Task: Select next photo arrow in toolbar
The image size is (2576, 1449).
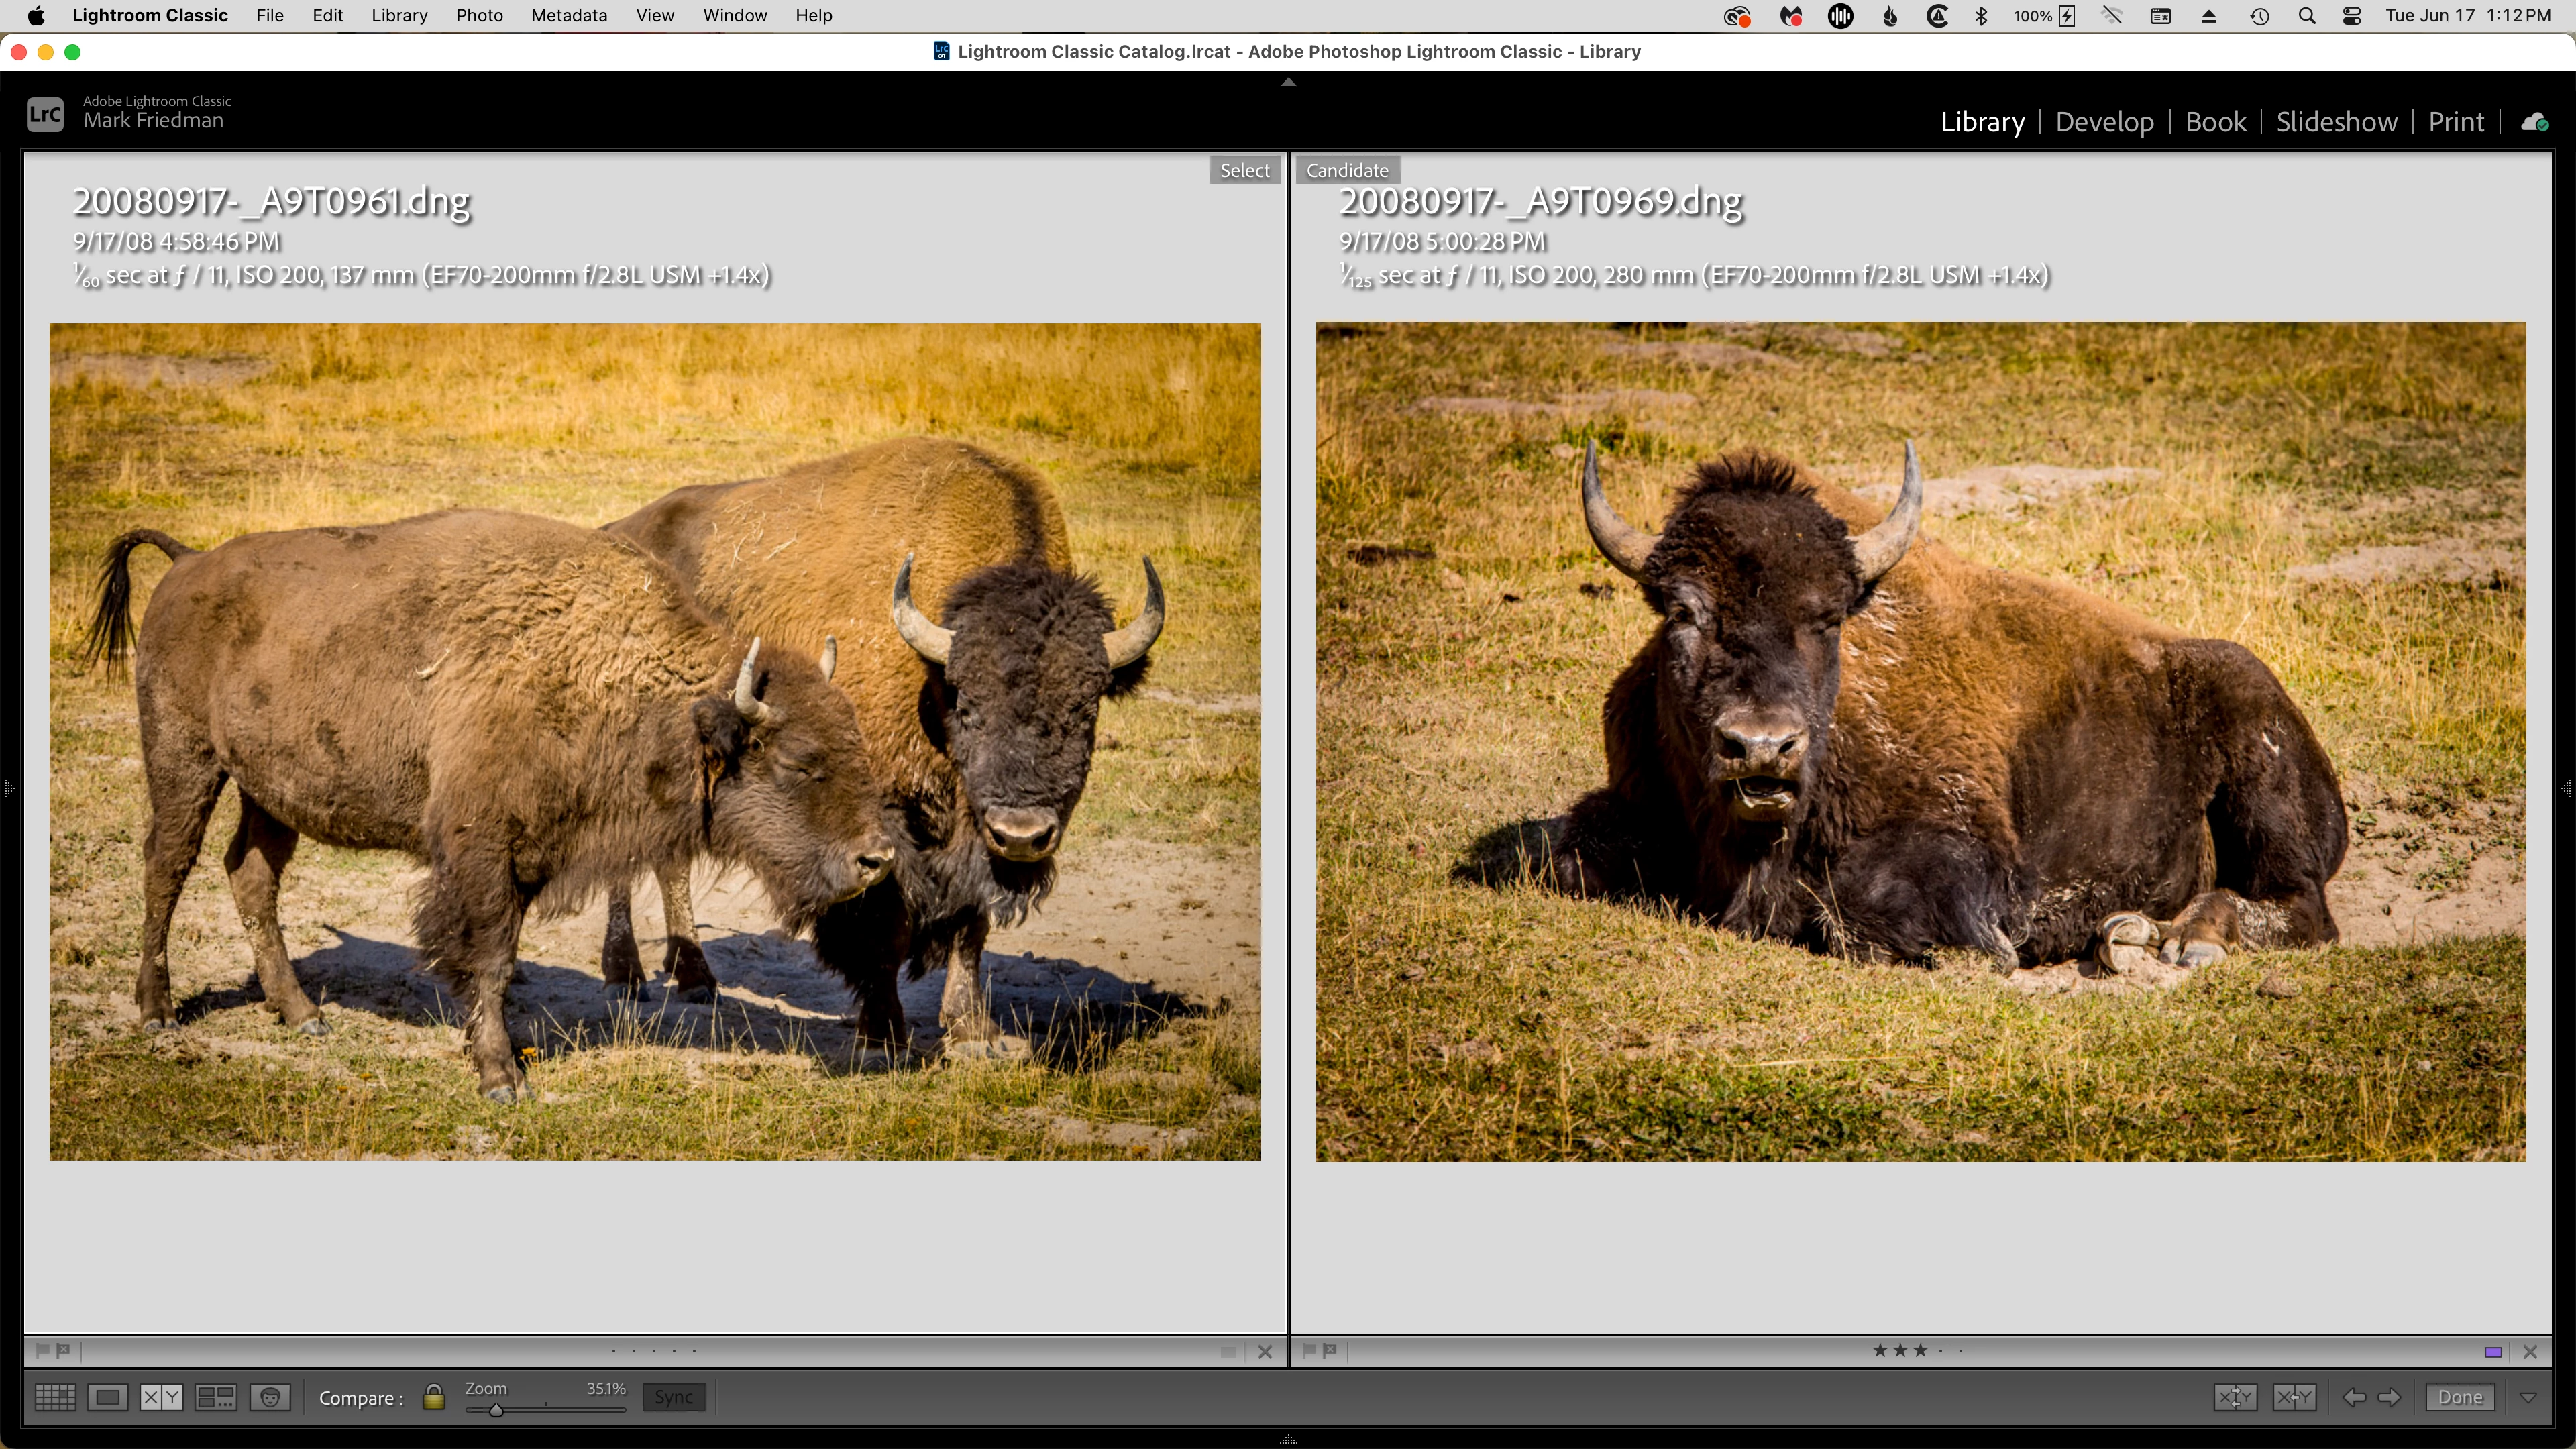Action: point(2390,1398)
